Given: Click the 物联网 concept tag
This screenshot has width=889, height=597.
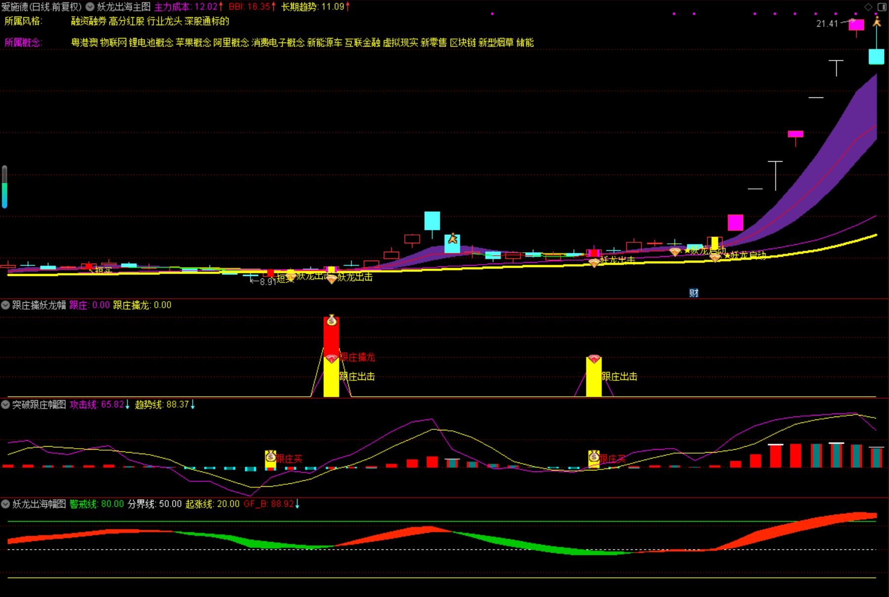Looking at the screenshot, I should click(x=113, y=43).
